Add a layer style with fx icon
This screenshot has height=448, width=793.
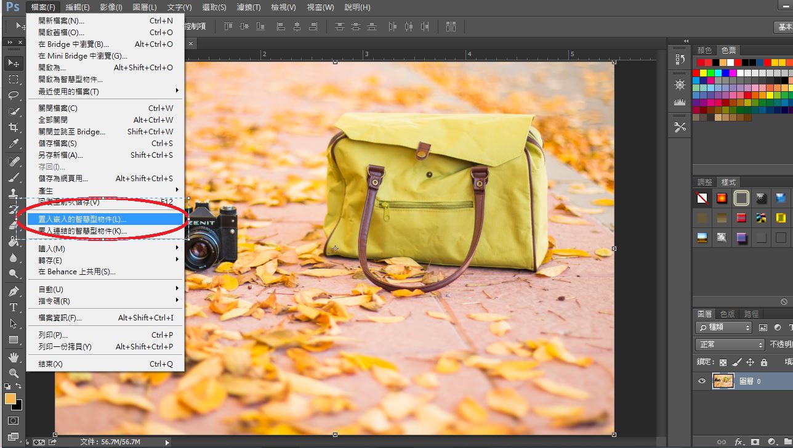click(x=739, y=442)
